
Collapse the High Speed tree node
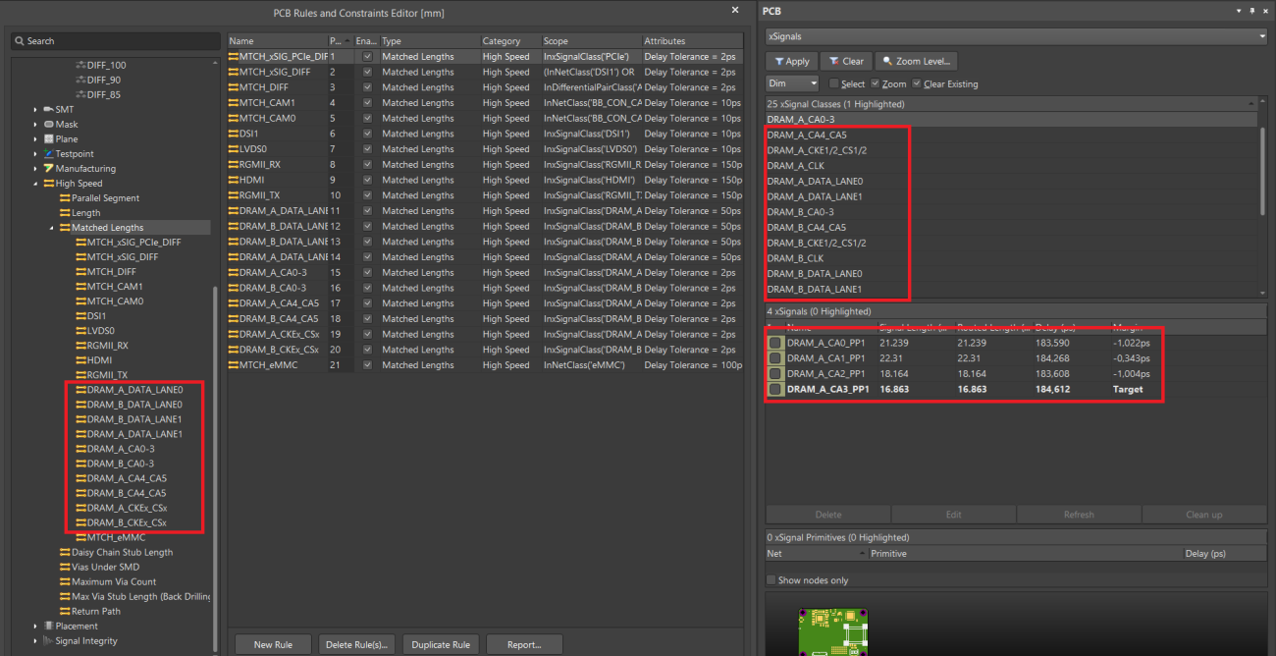coord(36,184)
